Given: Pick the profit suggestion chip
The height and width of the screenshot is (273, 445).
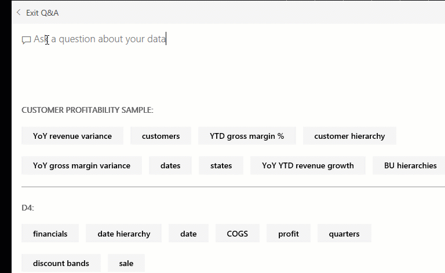Looking at the screenshot, I should [289, 234].
